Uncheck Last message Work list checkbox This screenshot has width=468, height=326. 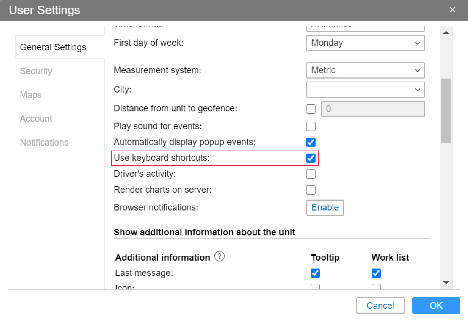376,273
